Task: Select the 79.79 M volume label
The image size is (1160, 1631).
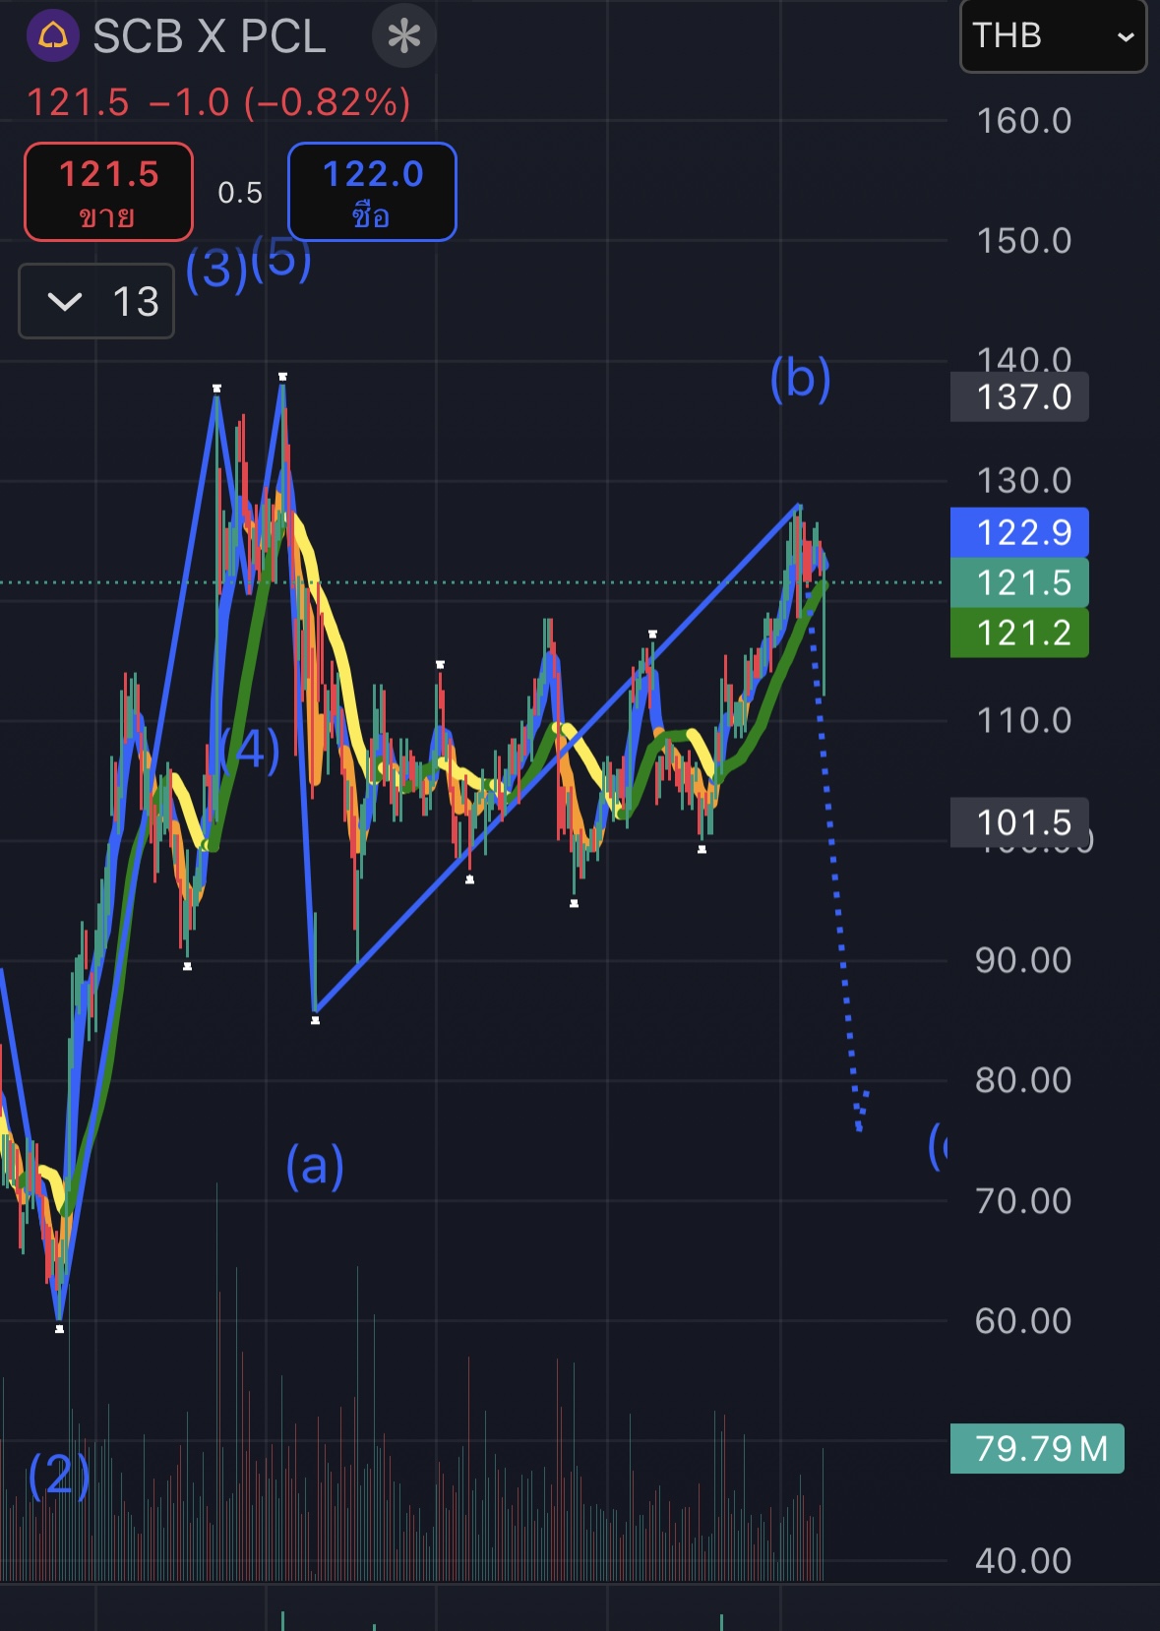Action: 1037,1448
